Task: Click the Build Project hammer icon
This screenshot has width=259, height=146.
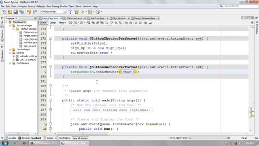Action: pos(70,12)
